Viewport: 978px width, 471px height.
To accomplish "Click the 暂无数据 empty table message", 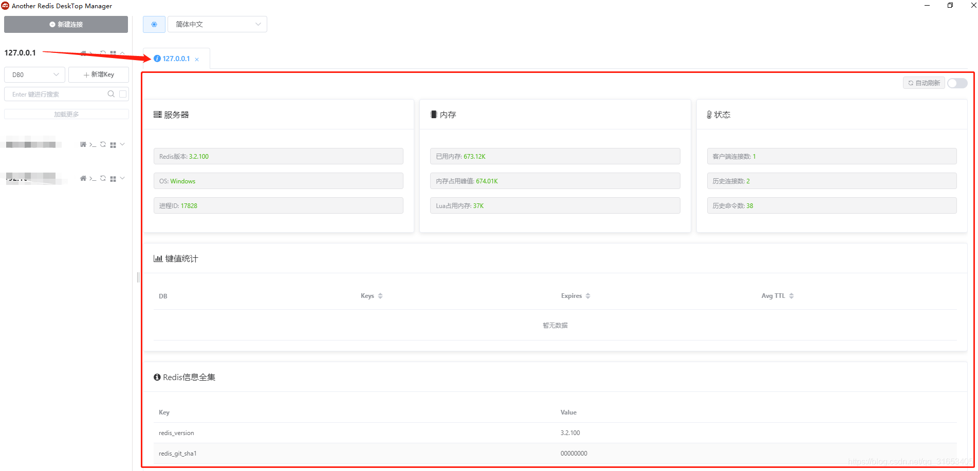I will point(555,325).
